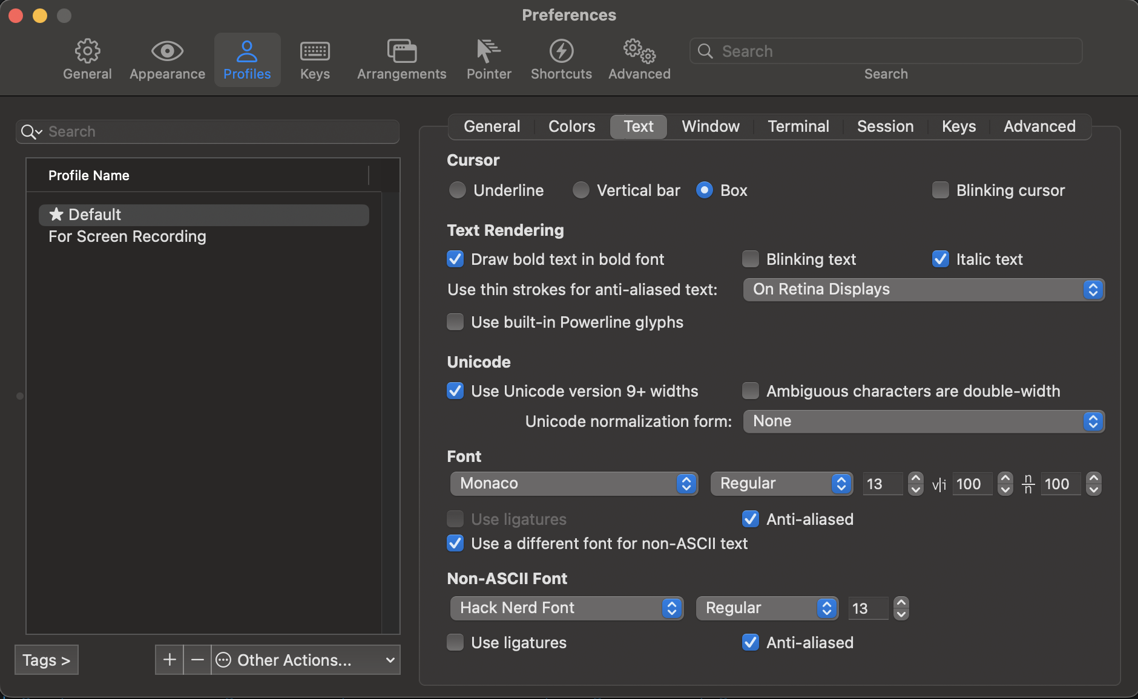The image size is (1138, 699).
Task: Select the Underline cursor option
Action: (458, 190)
